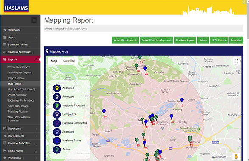Click the sidebar collapse square icon
Viewport: 249px width, 161px height.
34,20
